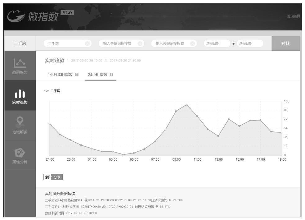Click the 108 y-axis label
The height and width of the screenshot is (220, 305).
[286, 101]
